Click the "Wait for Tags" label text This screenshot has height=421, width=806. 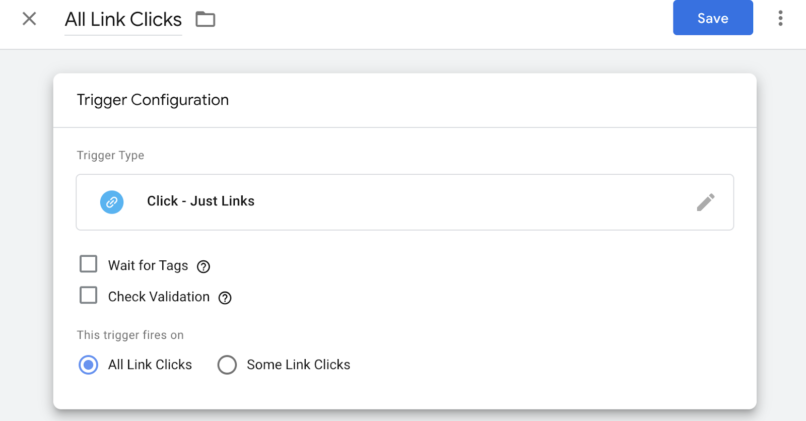(148, 265)
